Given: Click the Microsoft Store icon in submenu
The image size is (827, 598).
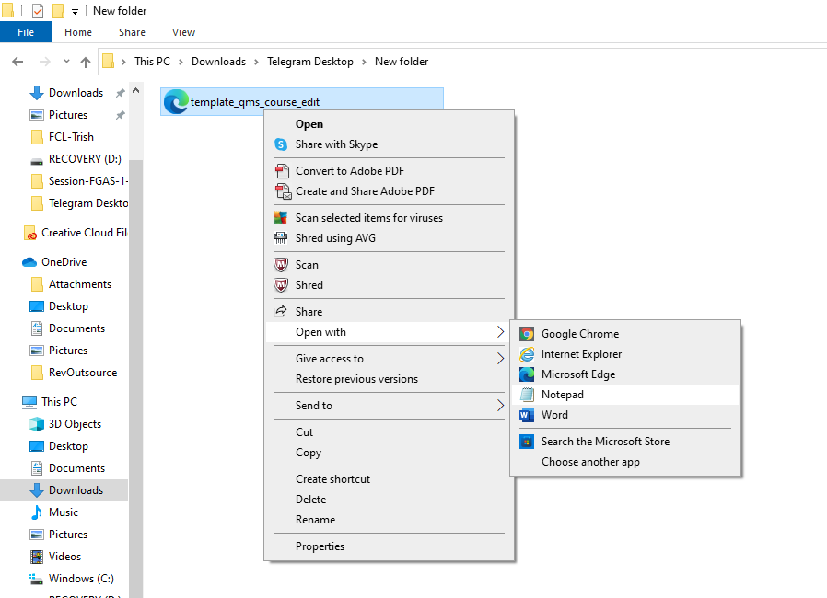Looking at the screenshot, I should [527, 442].
